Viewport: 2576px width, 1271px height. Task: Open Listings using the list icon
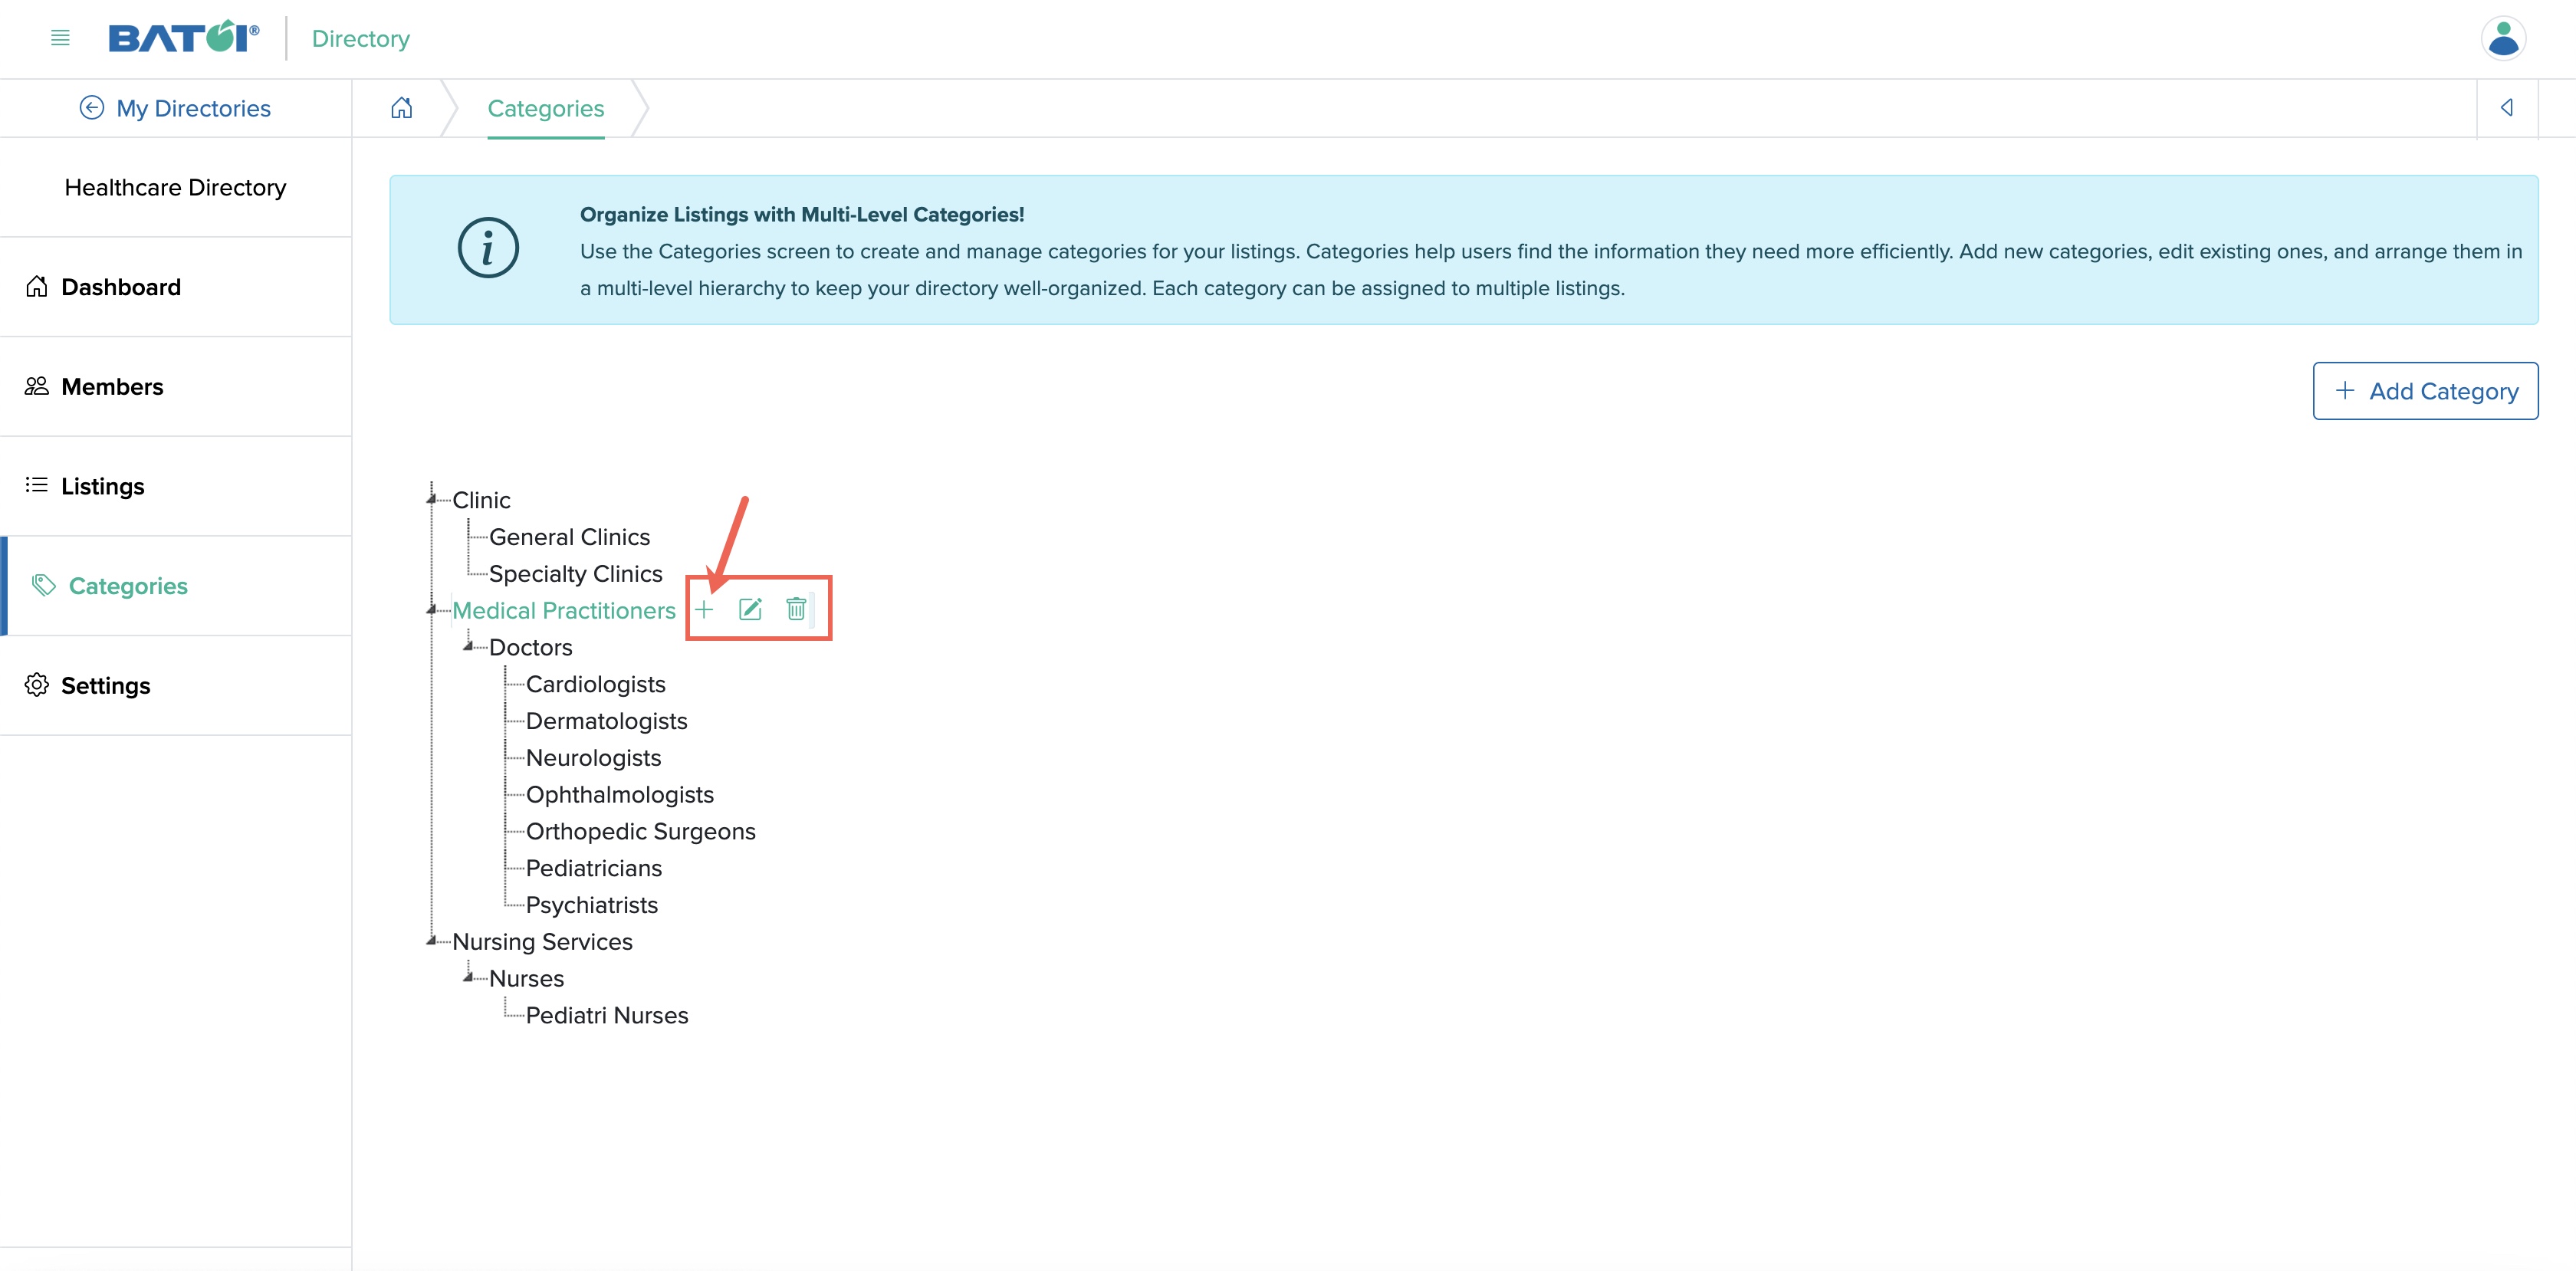coord(36,485)
